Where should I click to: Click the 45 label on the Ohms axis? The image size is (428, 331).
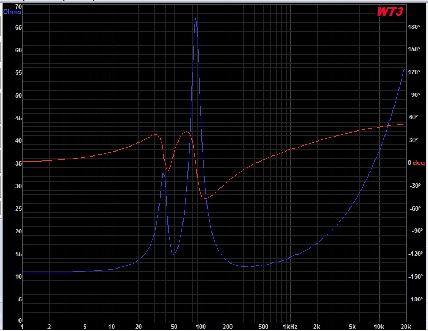click(x=18, y=118)
